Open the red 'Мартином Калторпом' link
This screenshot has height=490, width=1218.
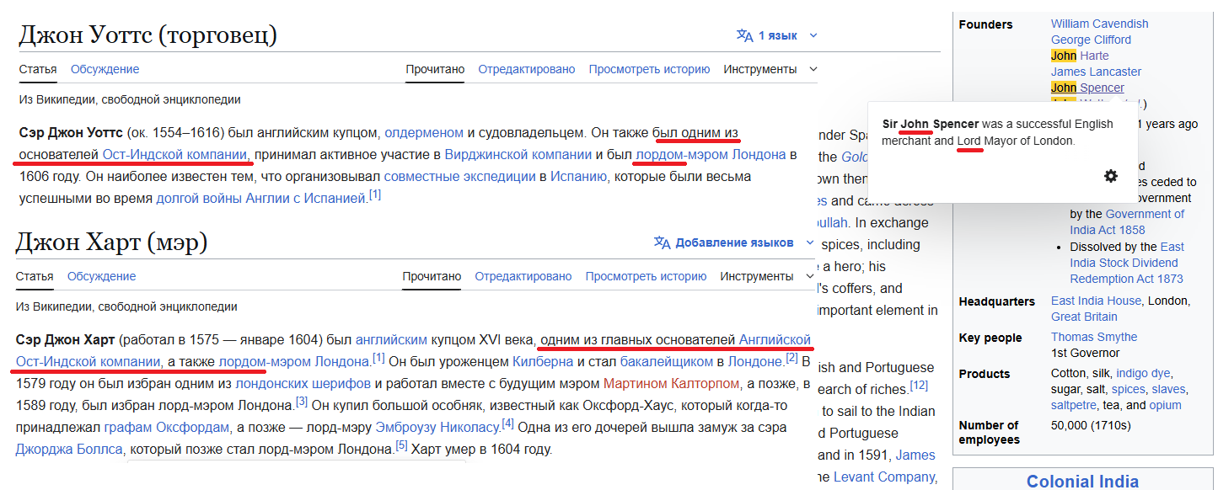click(x=672, y=384)
